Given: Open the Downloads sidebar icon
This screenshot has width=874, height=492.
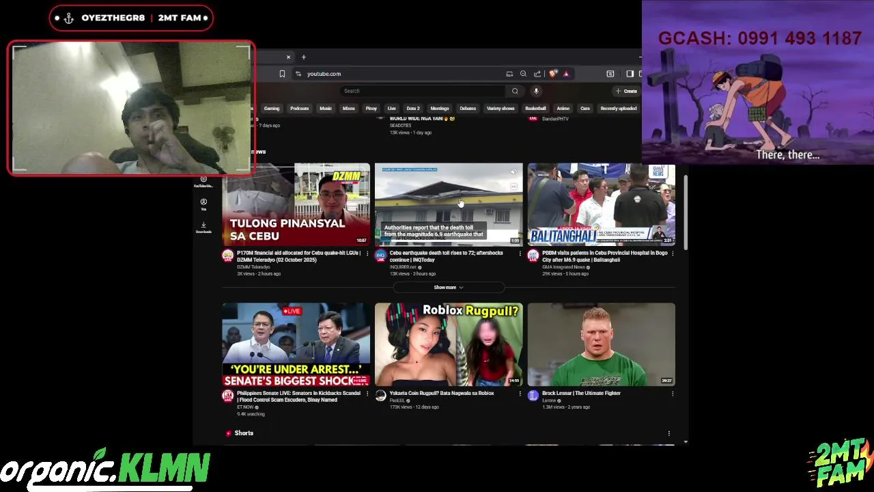Looking at the screenshot, I should (203, 228).
